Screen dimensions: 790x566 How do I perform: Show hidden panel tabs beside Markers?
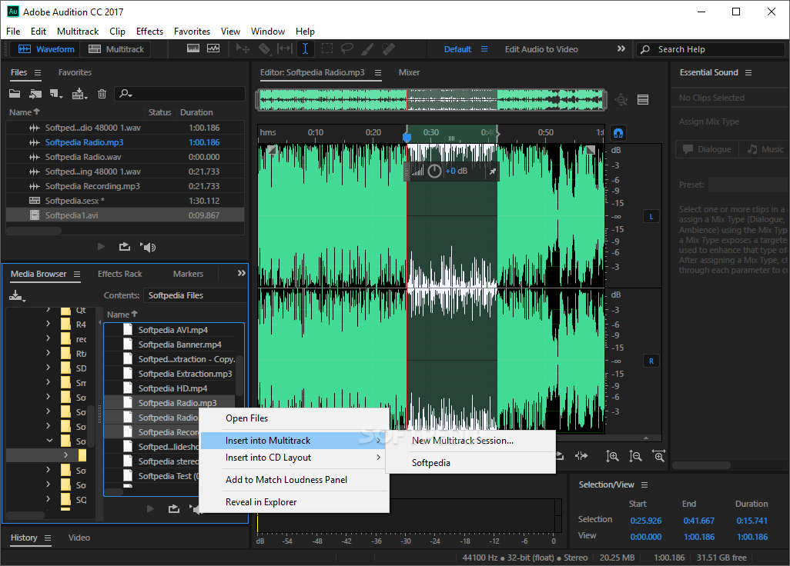tap(241, 273)
